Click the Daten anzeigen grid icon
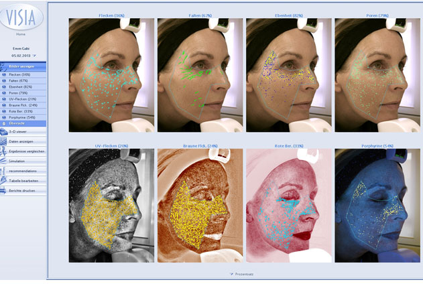423x284 pixels. [3, 141]
